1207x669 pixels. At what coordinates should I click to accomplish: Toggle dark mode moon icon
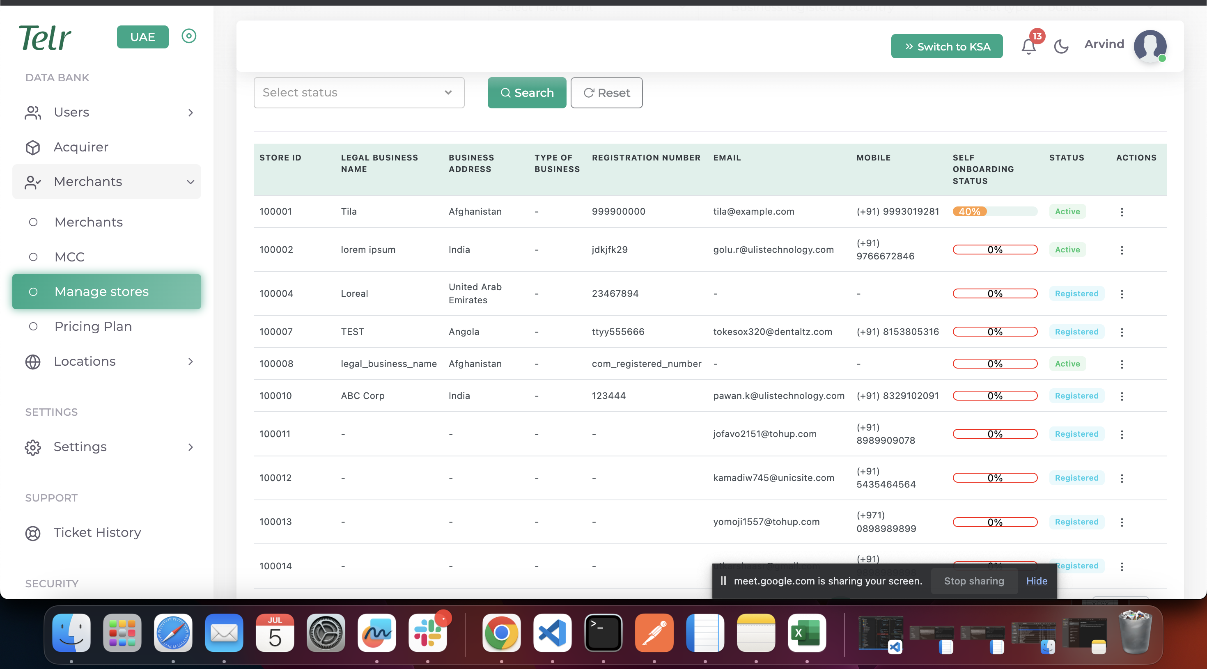tap(1061, 46)
